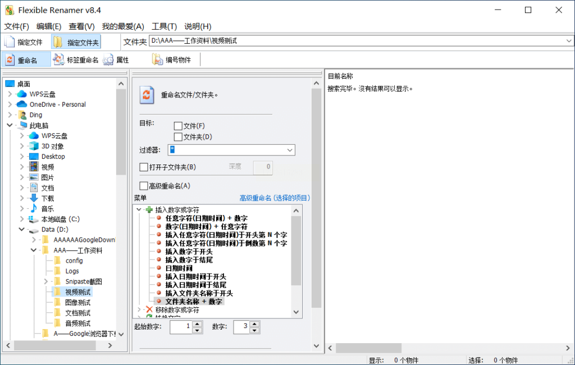The image size is (575, 365).
Task: Collapse the AAA——工作资料 folder node
Action: pyautogui.click(x=34, y=250)
